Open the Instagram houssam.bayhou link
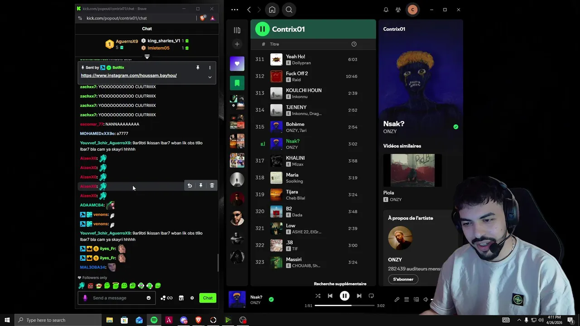The width and height of the screenshot is (580, 326). (x=129, y=76)
